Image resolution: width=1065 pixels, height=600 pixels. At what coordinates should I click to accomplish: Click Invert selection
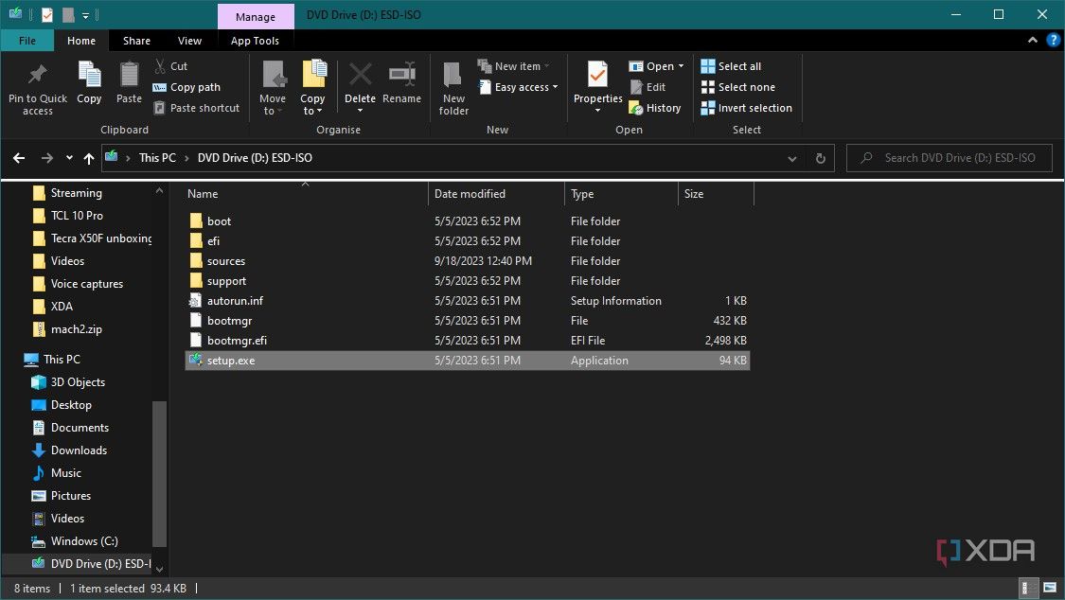pos(747,108)
